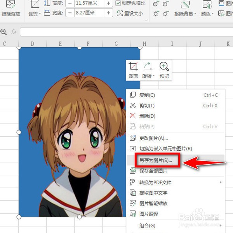Click the 高度 11.57厘米 input field
This screenshot has width=233, height=233.
(x=89, y=3)
